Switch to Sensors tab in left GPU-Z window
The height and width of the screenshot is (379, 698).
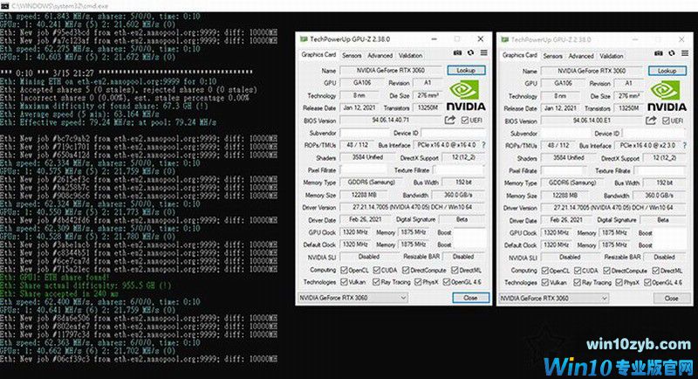coord(352,55)
